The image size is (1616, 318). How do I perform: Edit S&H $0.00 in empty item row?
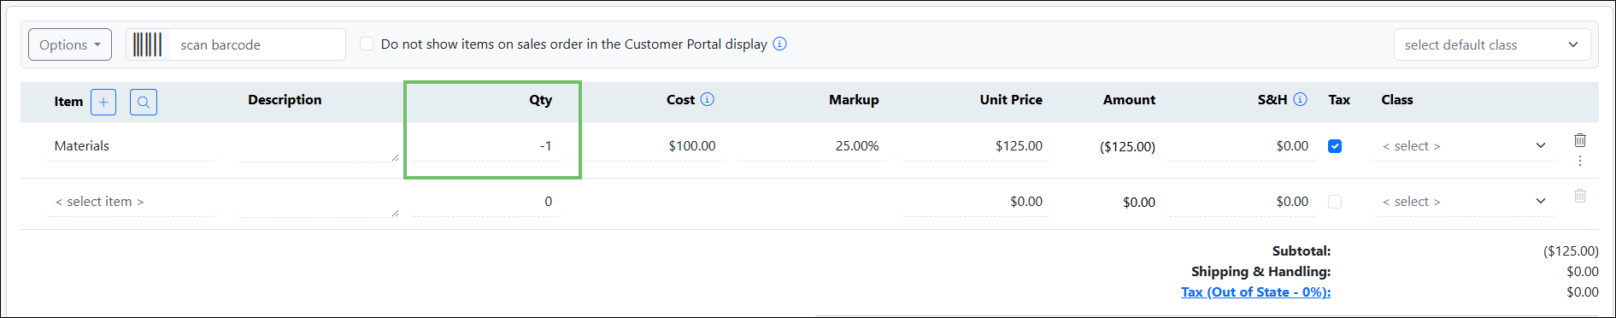pyautogui.click(x=1242, y=202)
